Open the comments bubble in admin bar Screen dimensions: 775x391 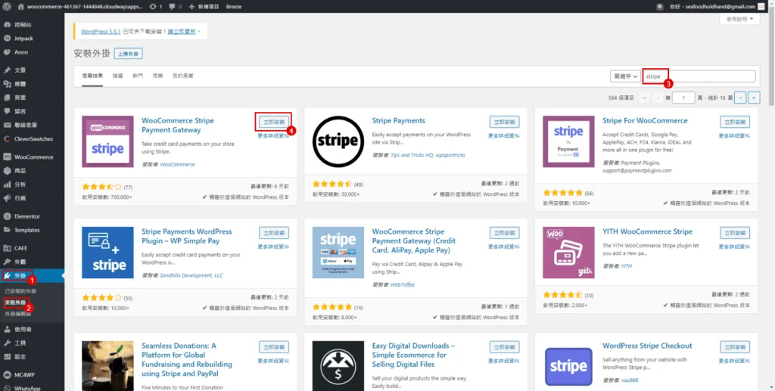[175, 6]
